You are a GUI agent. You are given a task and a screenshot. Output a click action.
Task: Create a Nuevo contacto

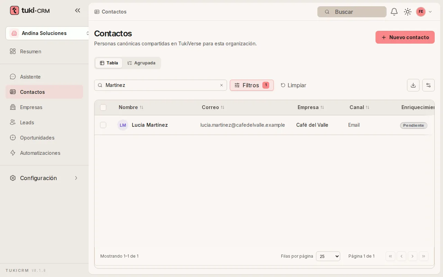click(x=405, y=37)
